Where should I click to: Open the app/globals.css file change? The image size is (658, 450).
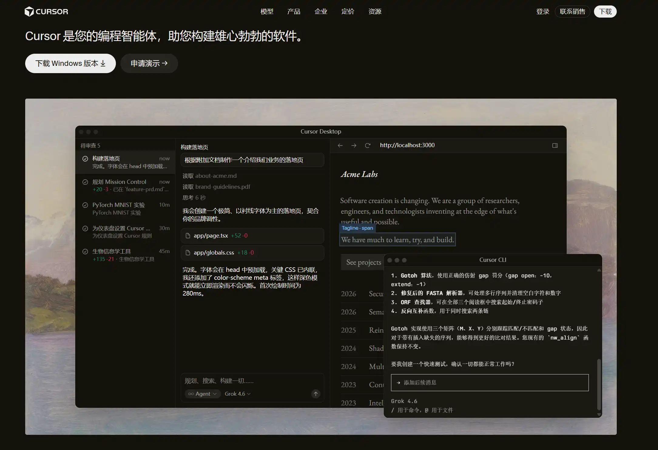[252, 253]
